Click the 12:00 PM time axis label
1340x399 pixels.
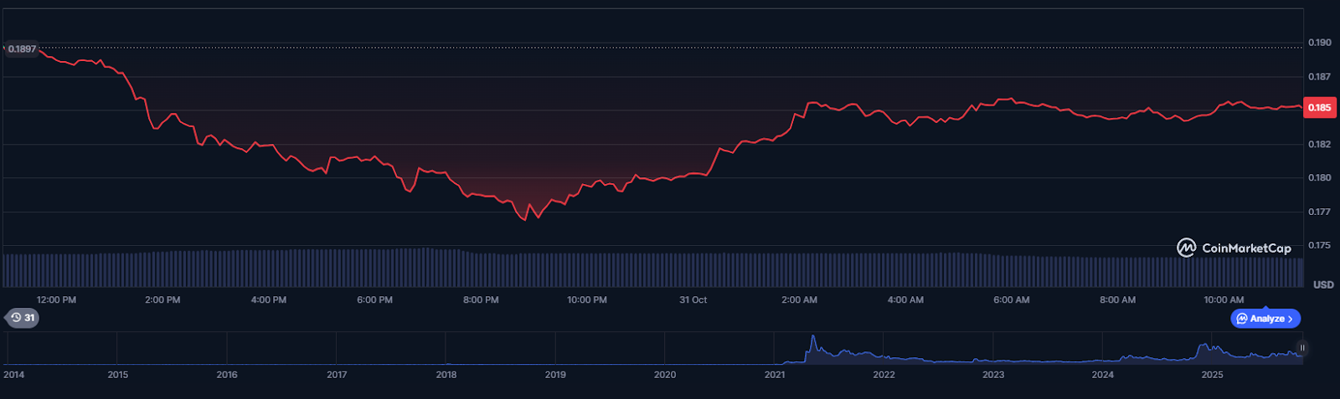click(56, 299)
